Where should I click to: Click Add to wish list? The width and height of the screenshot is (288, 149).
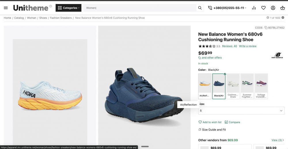tap(210, 122)
